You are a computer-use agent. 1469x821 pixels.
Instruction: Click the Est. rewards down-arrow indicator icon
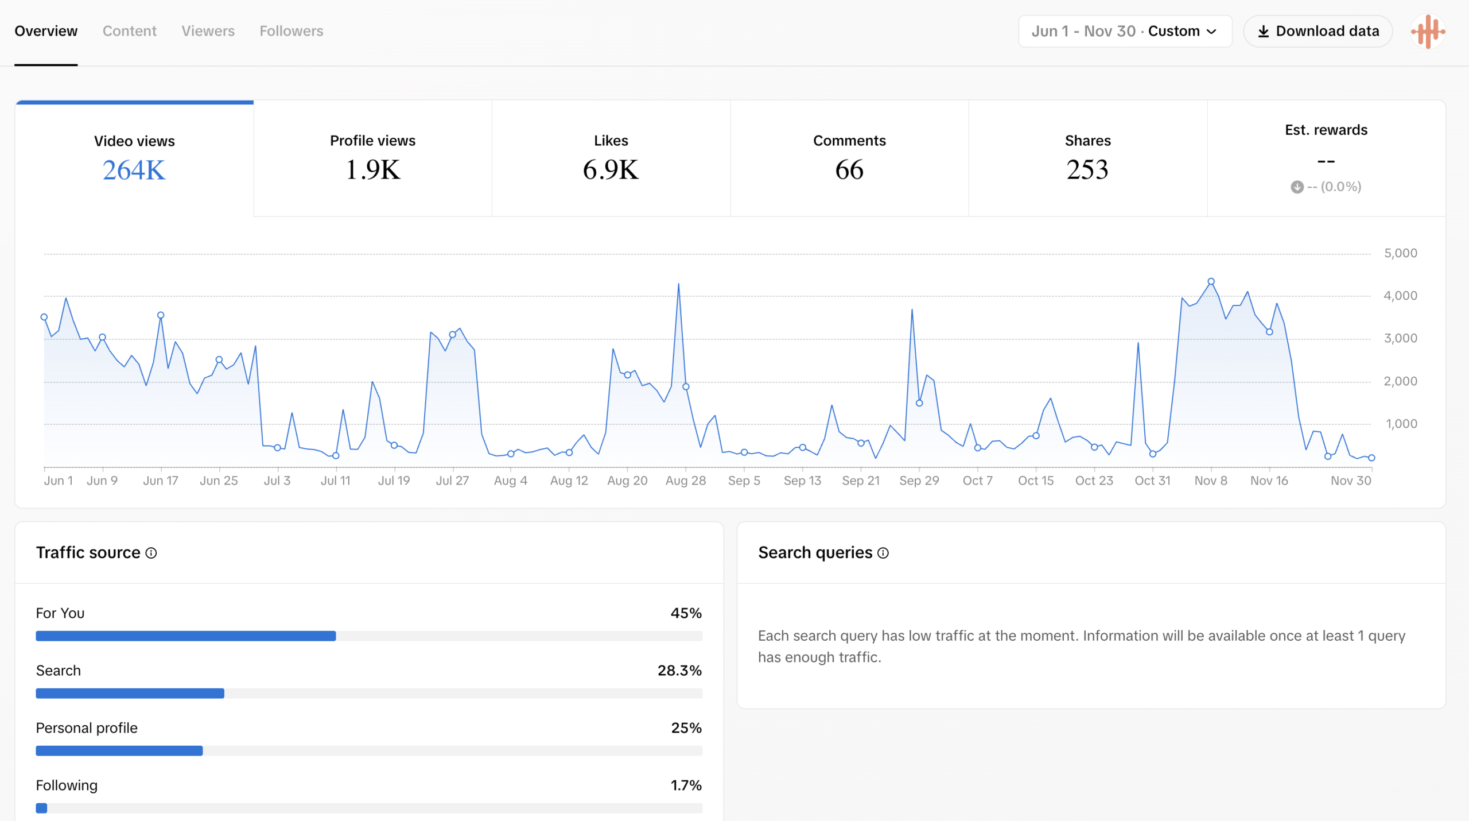pos(1297,187)
